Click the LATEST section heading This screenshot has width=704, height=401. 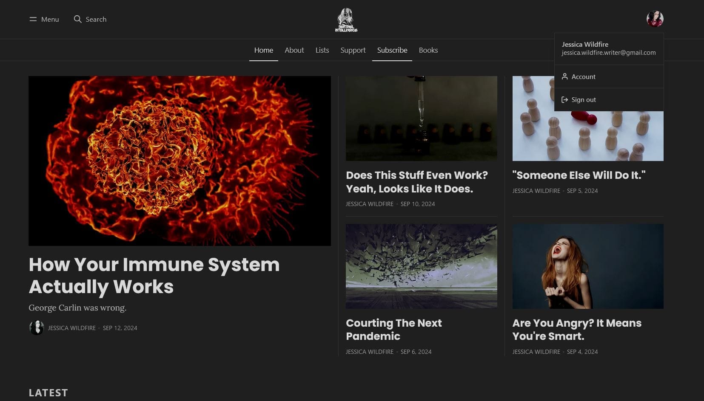click(x=48, y=393)
